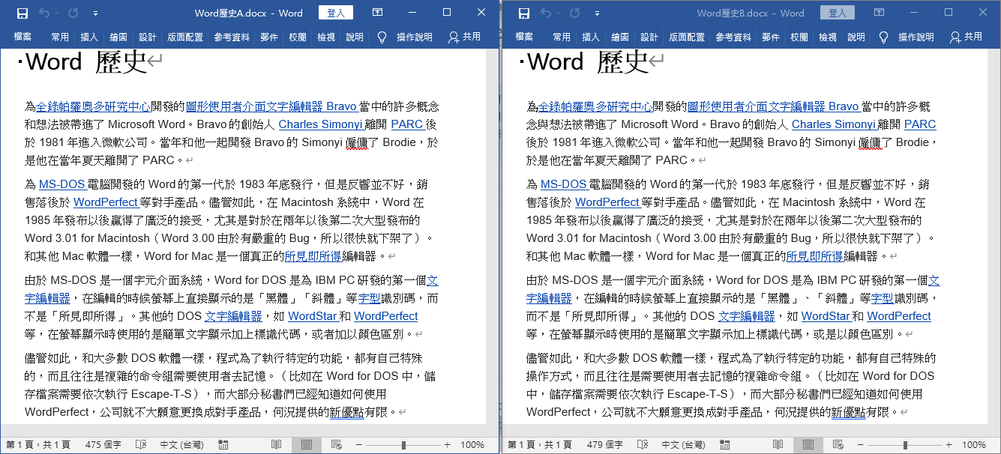Open the 檢視 tab in Word歷史A
Viewport: 1001px width, 454px height.
click(x=325, y=37)
